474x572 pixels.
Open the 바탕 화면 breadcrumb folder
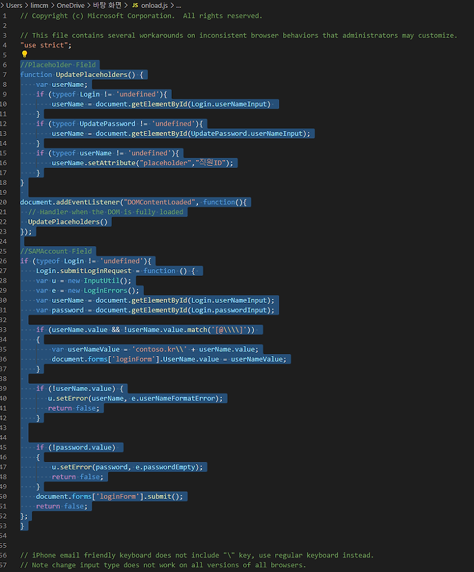click(x=107, y=5)
